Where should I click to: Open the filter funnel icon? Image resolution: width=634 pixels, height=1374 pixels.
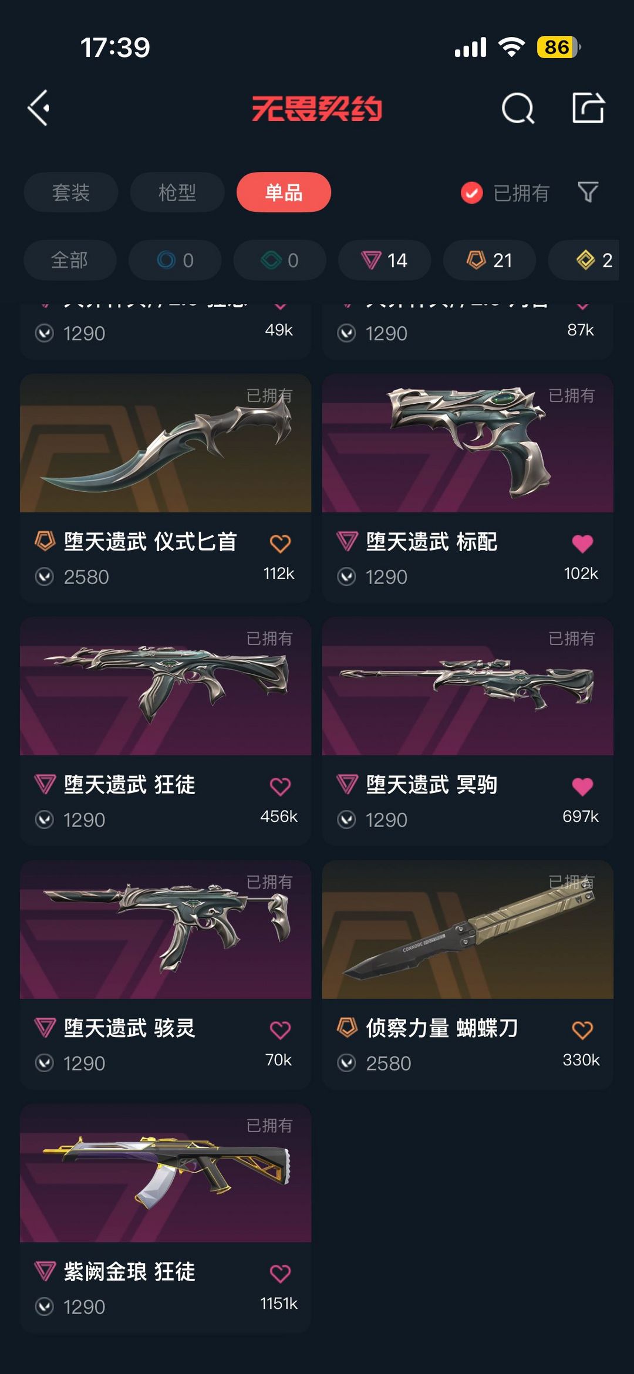pyautogui.click(x=588, y=192)
